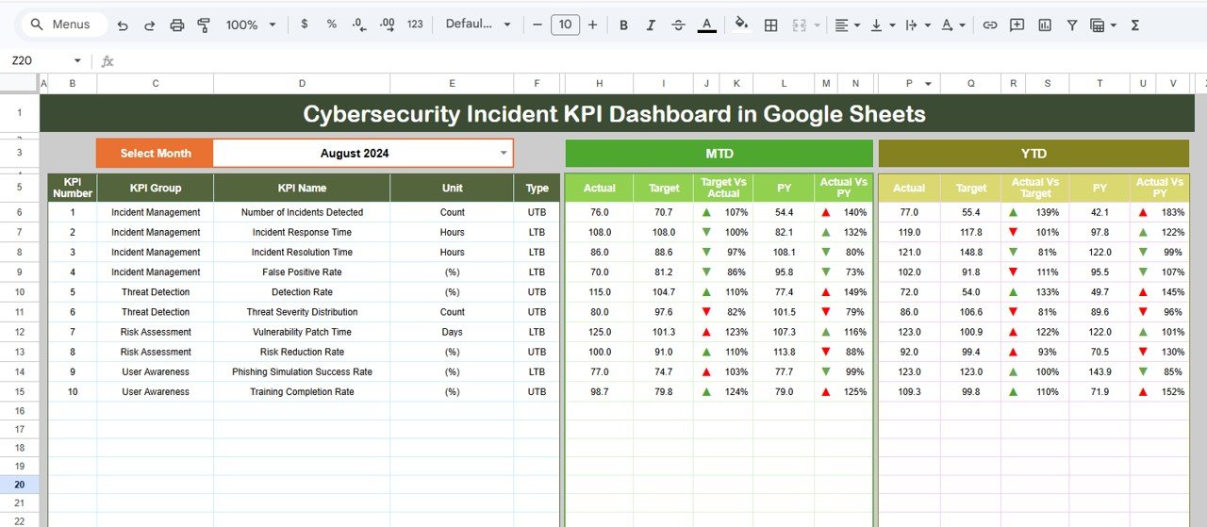Click the Undo icon
The image size is (1207, 527).
pyautogui.click(x=123, y=25)
